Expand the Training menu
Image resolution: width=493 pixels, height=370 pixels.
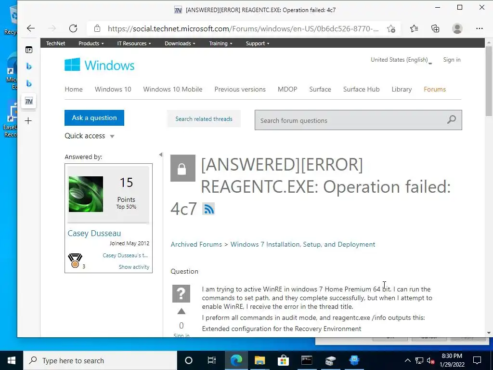pyautogui.click(x=221, y=43)
